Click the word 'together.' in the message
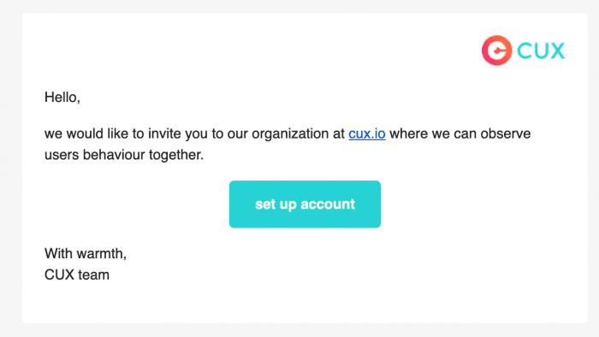The height and width of the screenshot is (337, 599). tap(176, 155)
